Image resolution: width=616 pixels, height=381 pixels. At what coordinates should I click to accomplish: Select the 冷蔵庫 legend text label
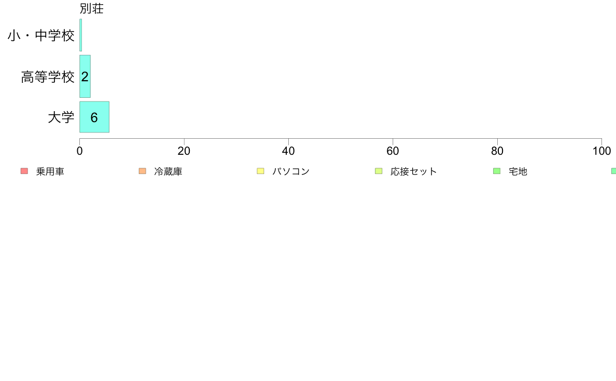tap(168, 172)
